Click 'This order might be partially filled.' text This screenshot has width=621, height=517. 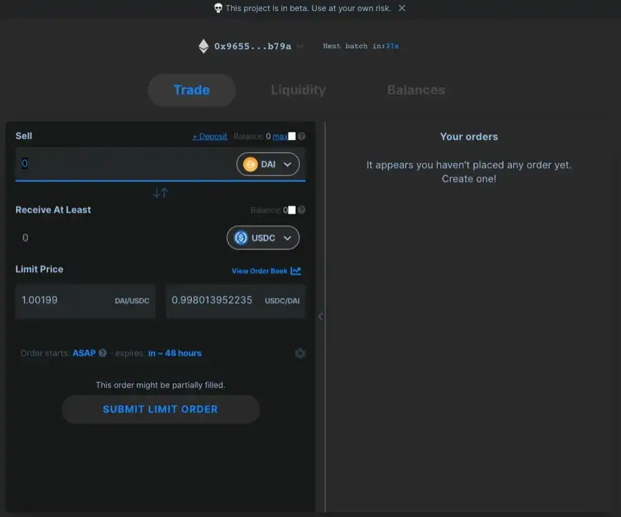click(x=160, y=385)
